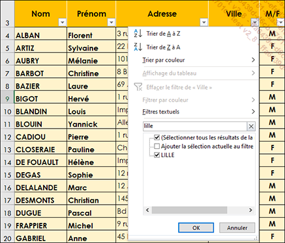285x243 pixels.
Task: Expand the Trier par couleur submenu arrow
Action: coord(253,60)
